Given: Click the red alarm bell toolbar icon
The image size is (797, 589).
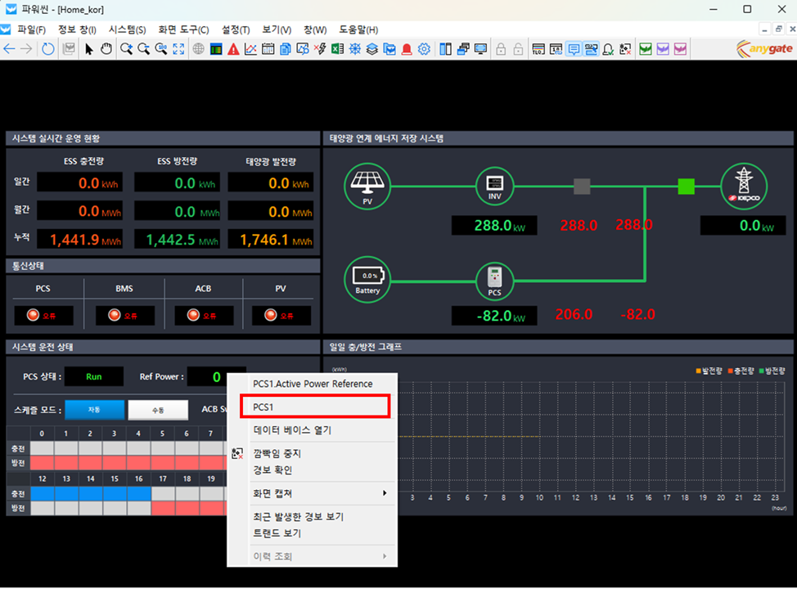Looking at the screenshot, I should [x=407, y=49].
